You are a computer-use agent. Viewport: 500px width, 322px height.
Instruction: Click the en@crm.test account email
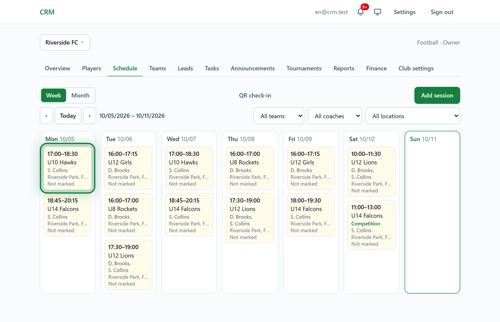tap(331, 12)
